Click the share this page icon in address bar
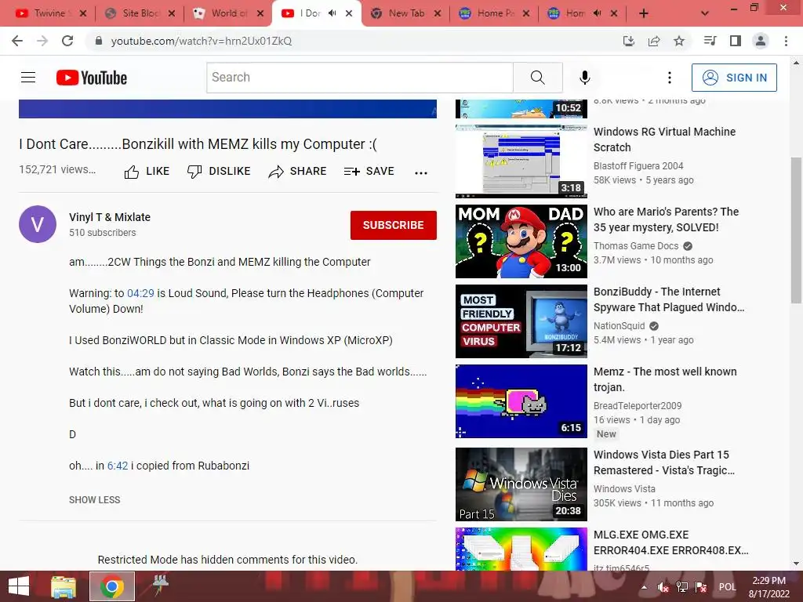 pyautogui.click(x=654, y=41)
